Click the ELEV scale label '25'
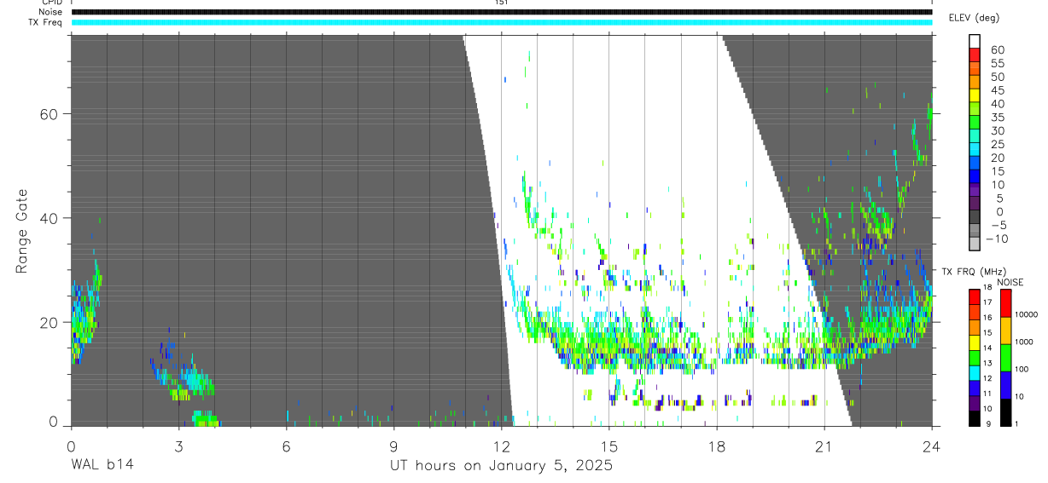The height and width of the screenshot is (483, 1048). [x=997, y=145]
